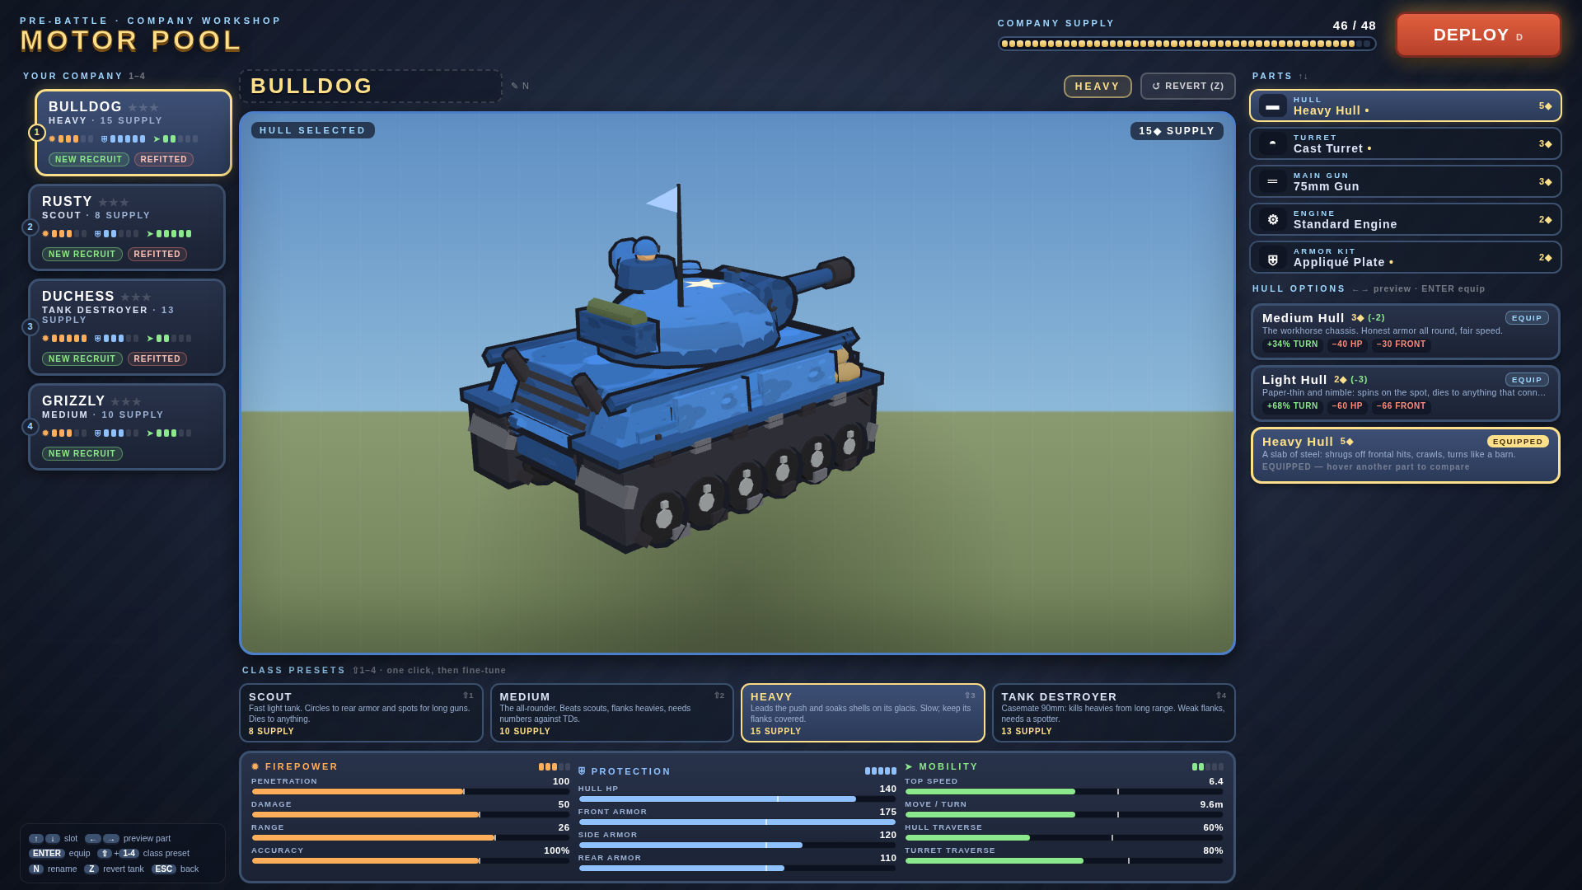Viewport: 1582px width, 890px height.
Task: Select the Bulldog heavy tank card
Action: (x=133, y=133)
